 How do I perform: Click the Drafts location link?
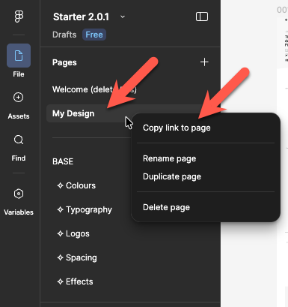pos(64,35)
